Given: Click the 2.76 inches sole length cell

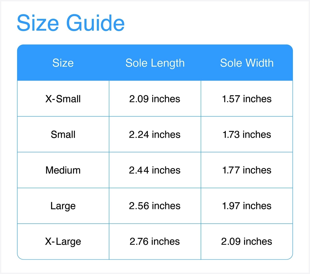Looking at the screenshot, I should 155,241.
